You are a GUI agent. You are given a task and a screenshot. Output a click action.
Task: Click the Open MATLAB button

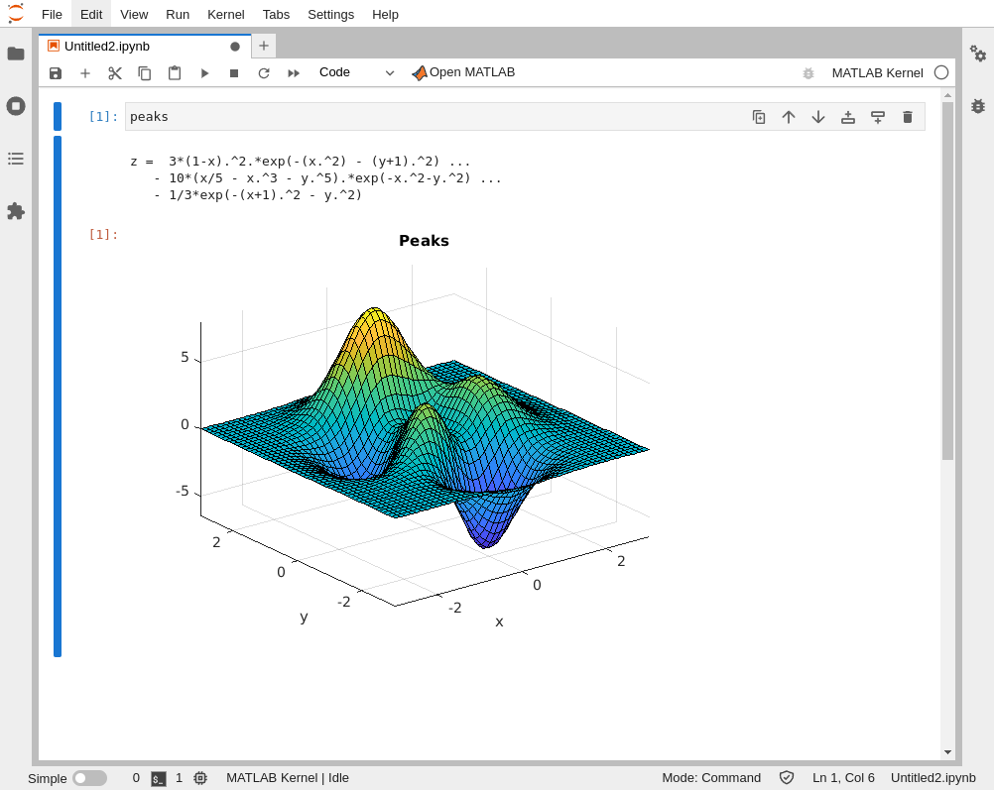462,72
